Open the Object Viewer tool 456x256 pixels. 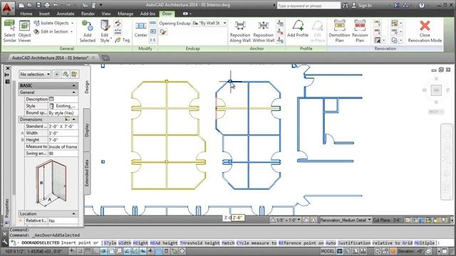tap(24, 31)
